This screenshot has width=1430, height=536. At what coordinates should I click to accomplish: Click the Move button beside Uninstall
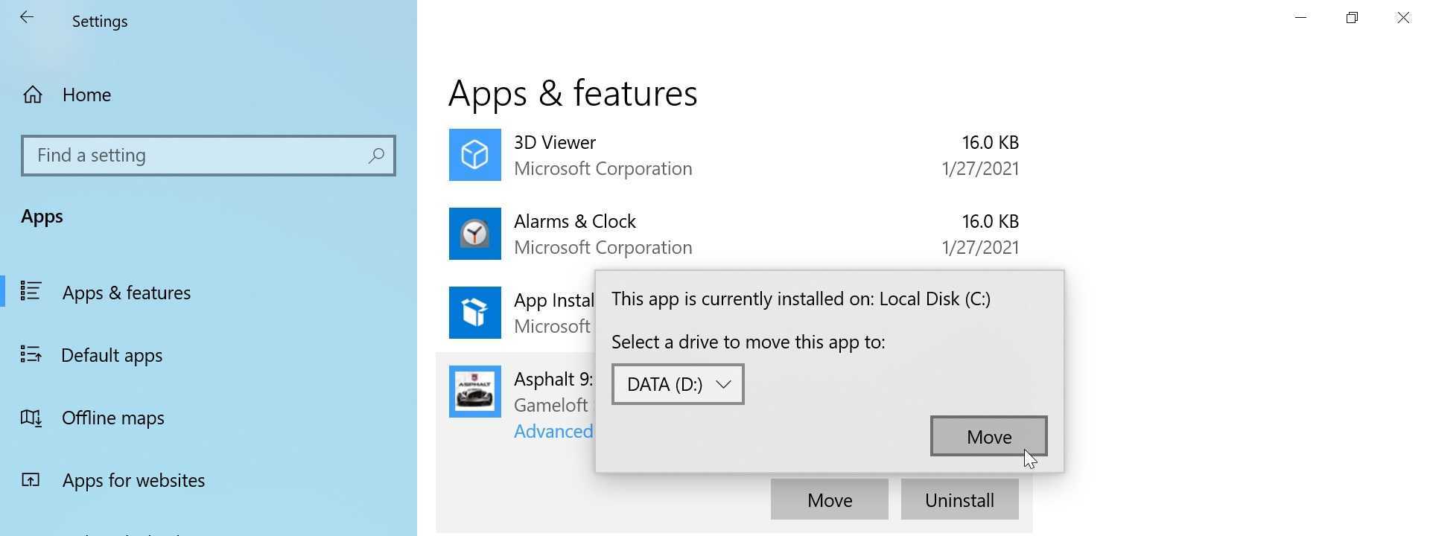coord(829,500)
